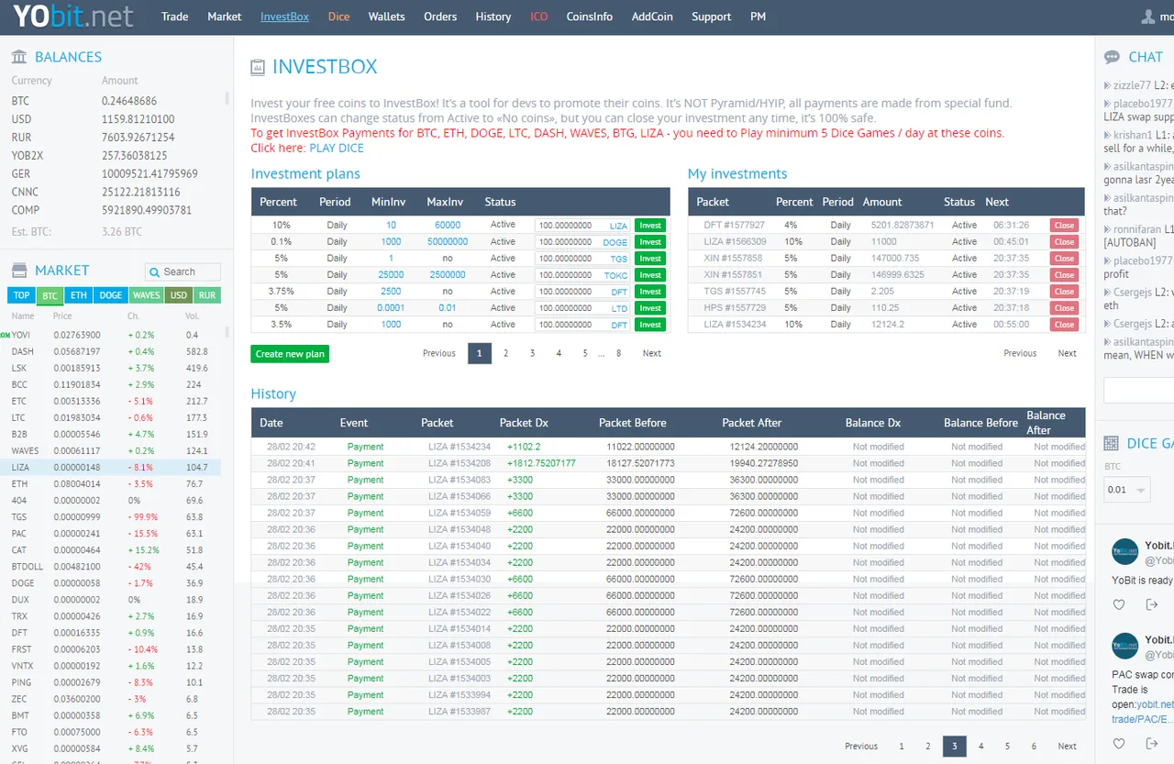
Task: Click the market Search field
Action: click(183, 271)
